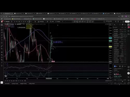The width and height of the screenshot is (130, 97).
Task: Open the emoji and icons tool
Action: pos(2,43)
